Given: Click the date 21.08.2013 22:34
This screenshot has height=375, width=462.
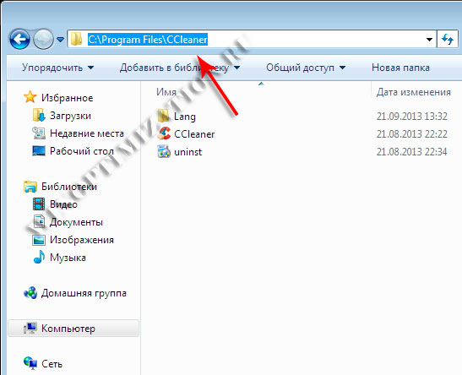Looking at the screenshot, I should [x=412, y=152].
